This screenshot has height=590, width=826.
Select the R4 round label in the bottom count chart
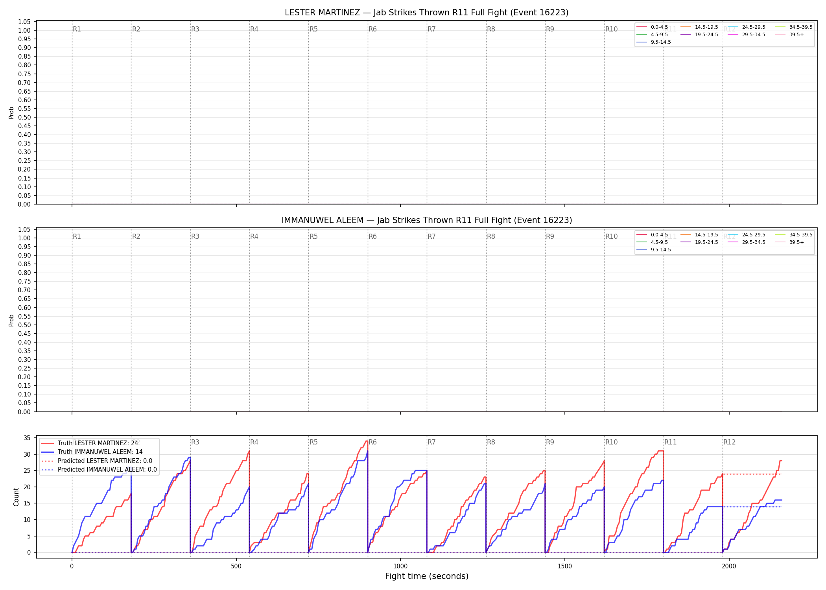(x=254, y=442)
